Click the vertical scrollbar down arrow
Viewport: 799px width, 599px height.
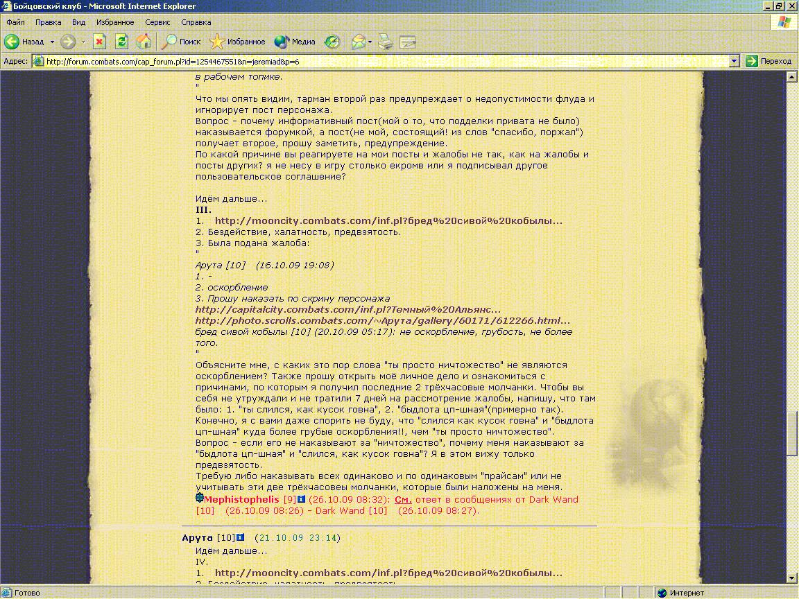[792, 578]
